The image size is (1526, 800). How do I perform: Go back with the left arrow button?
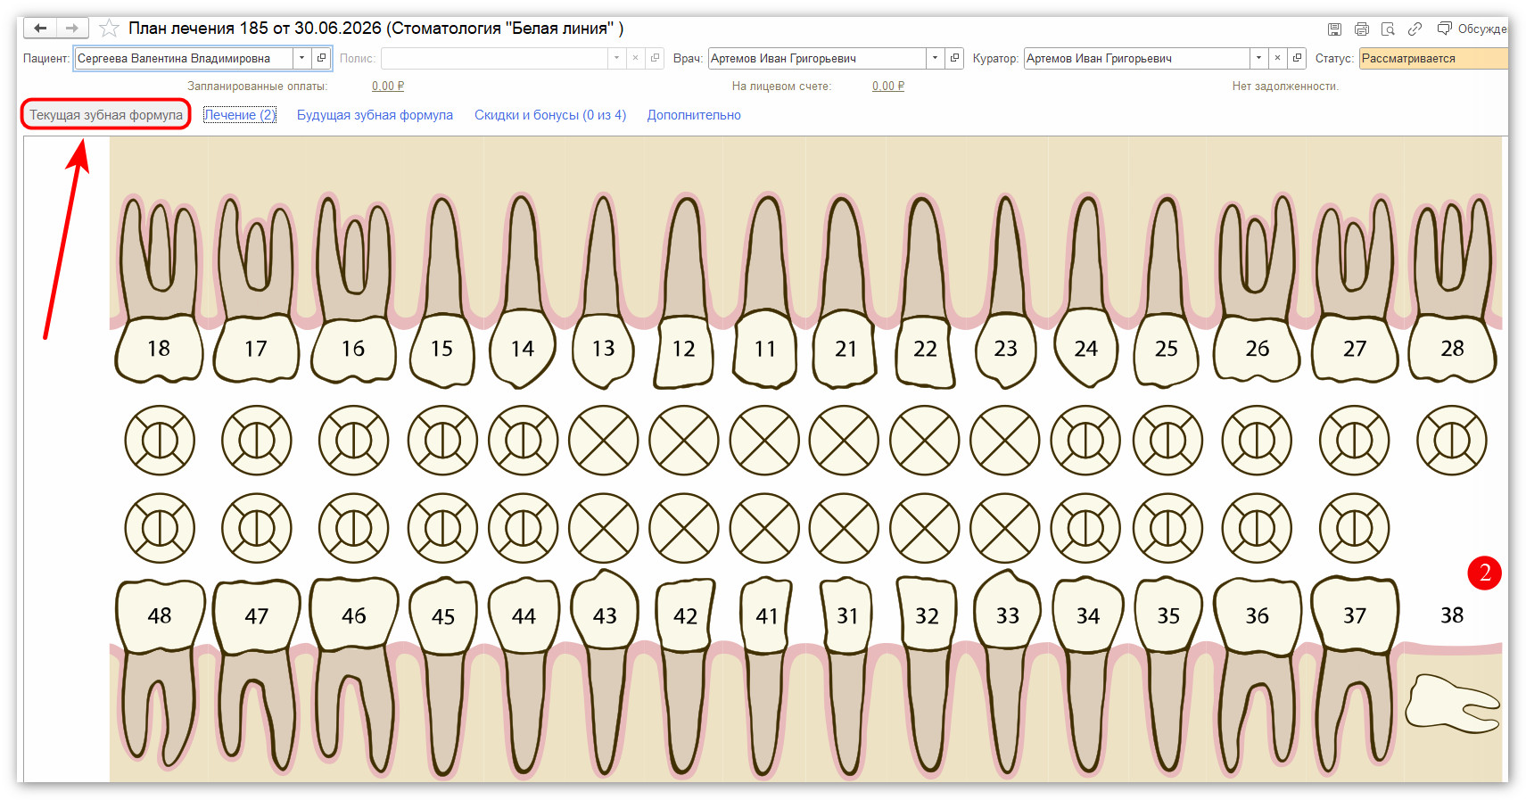point(40,29)
